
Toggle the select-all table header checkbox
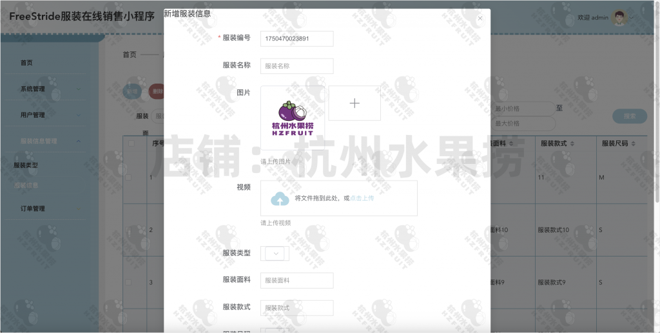[x=131, y=143]
